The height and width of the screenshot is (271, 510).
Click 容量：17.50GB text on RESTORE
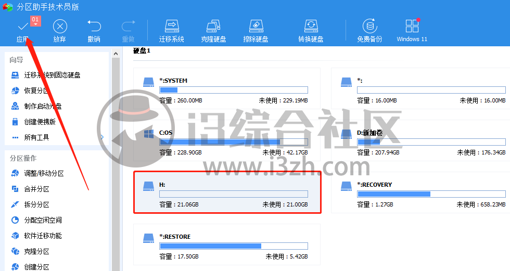(x=179, y=256)
